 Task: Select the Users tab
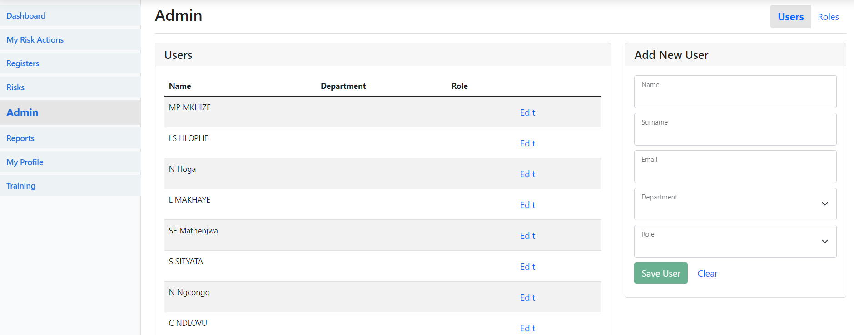point(790,17)
